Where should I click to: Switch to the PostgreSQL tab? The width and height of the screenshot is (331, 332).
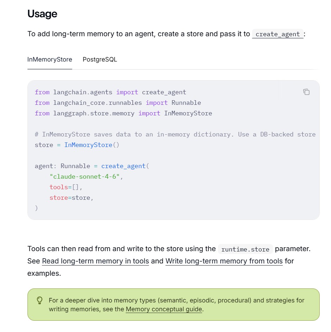(100, 59)
